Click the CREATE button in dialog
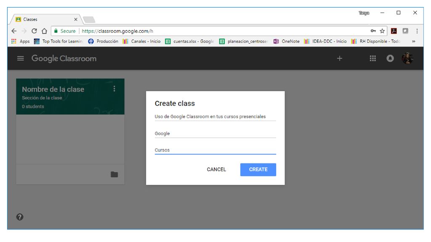This screenshot has width=431, height=242. tap(258, 170)
